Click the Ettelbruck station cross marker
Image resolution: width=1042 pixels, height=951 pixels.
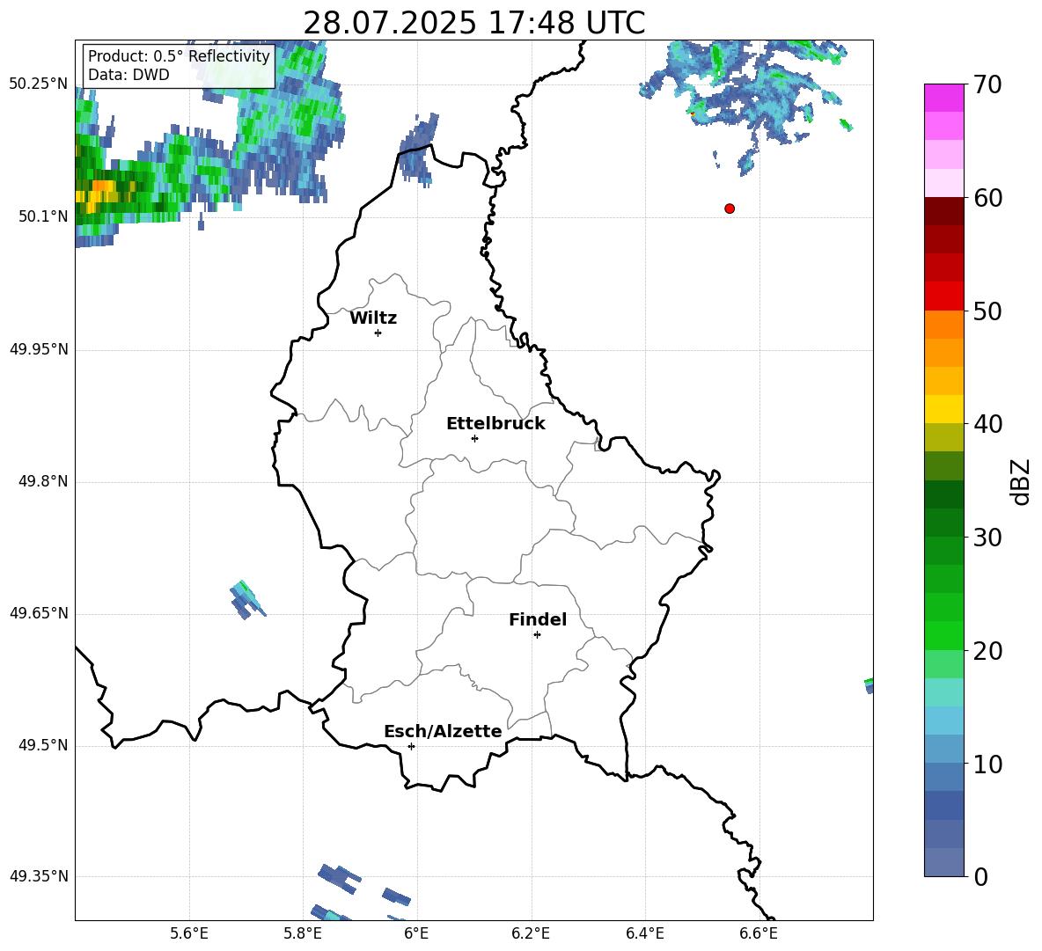(x=474, y=438)
